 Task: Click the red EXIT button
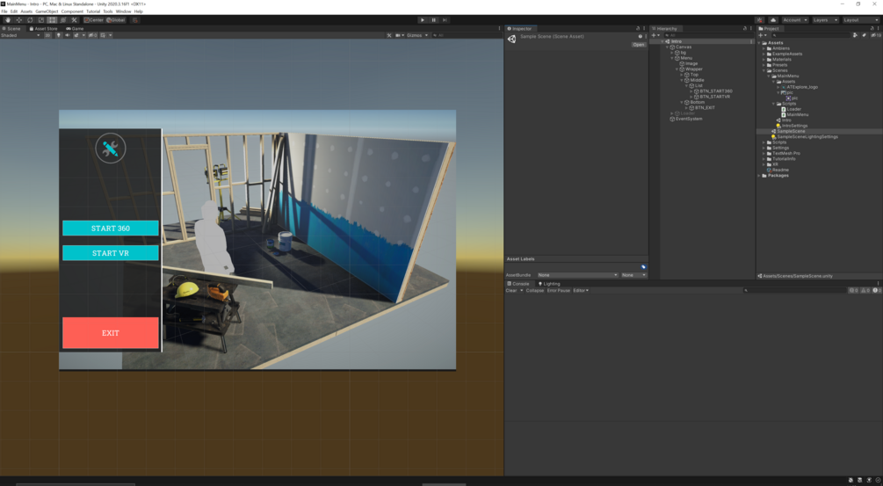click(x=111, y=333)
